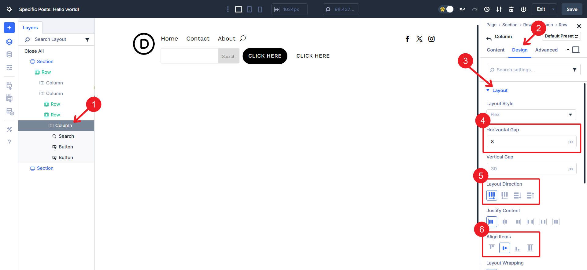587x270 pixels.
Task: Open the builder settings gear icon
Action: (9, 9)
